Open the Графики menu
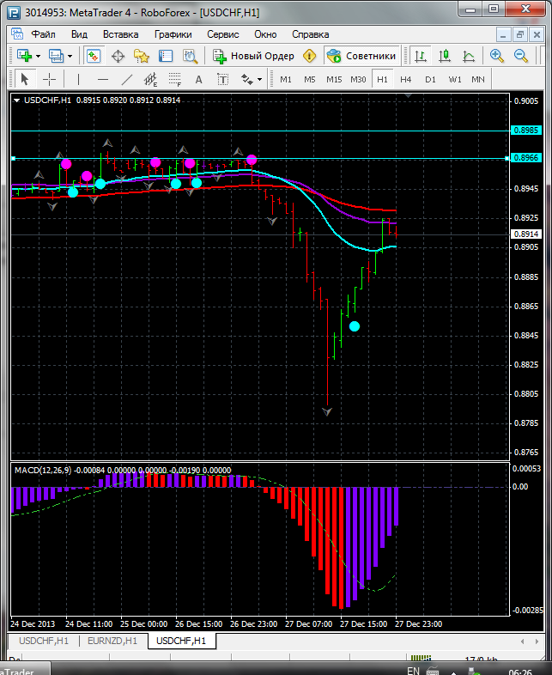 coord(173,34)
